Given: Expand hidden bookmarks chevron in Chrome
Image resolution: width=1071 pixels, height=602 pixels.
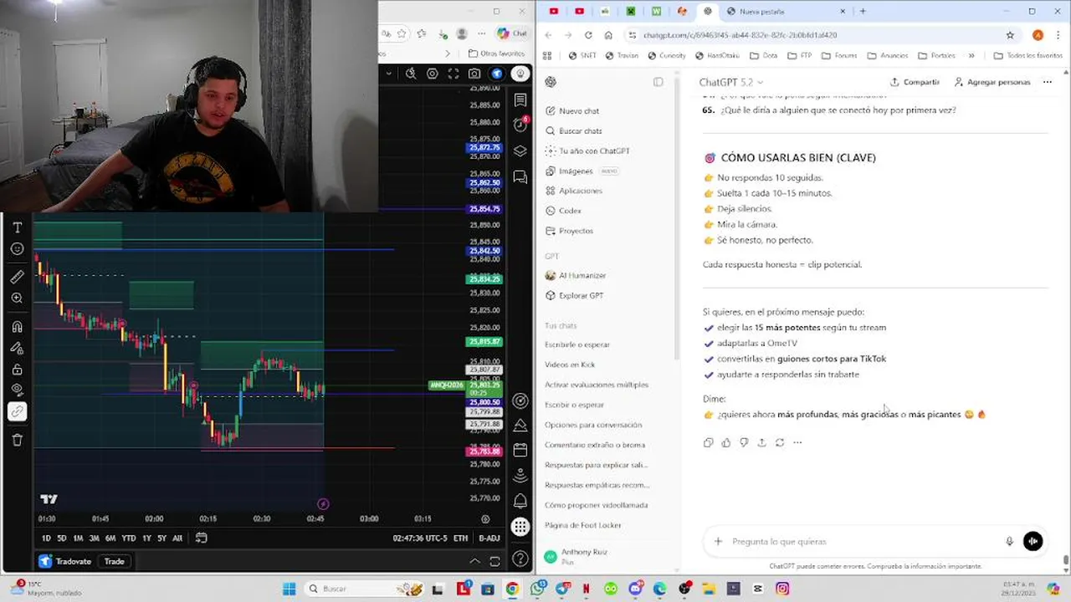Looking at the screenshot, I should [x=971, y=56].
